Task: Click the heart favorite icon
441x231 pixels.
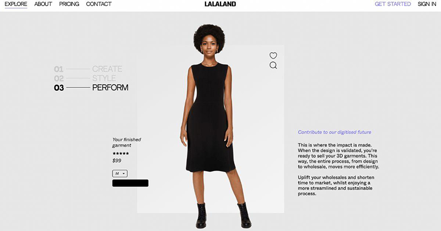Action: [x=273, y=56]
